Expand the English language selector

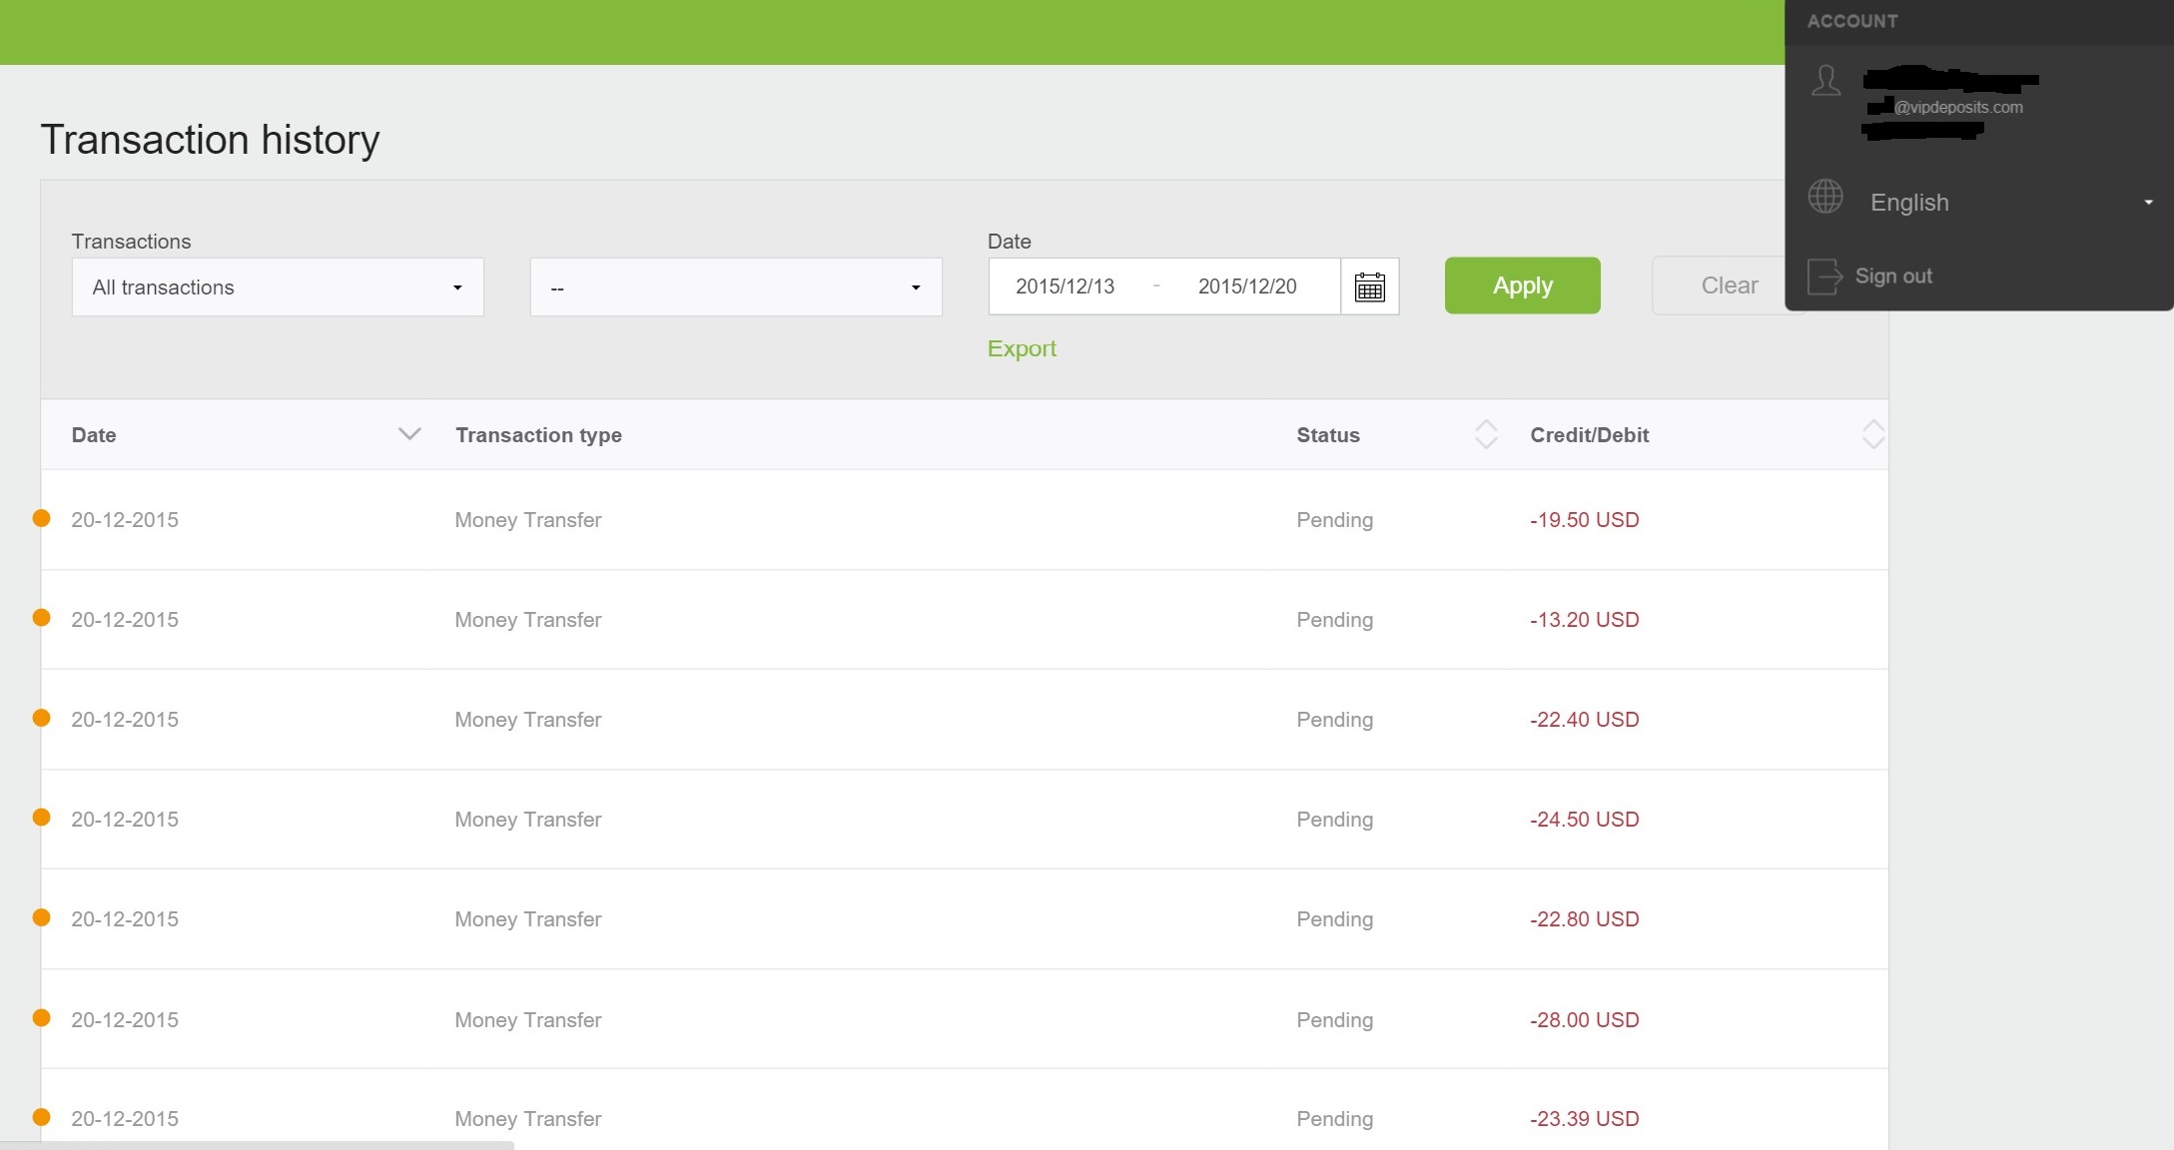[2009, 203]
